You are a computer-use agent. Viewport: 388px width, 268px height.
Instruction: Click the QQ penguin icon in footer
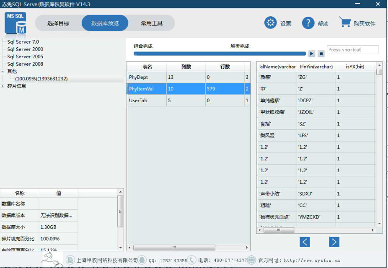[142, 260]
